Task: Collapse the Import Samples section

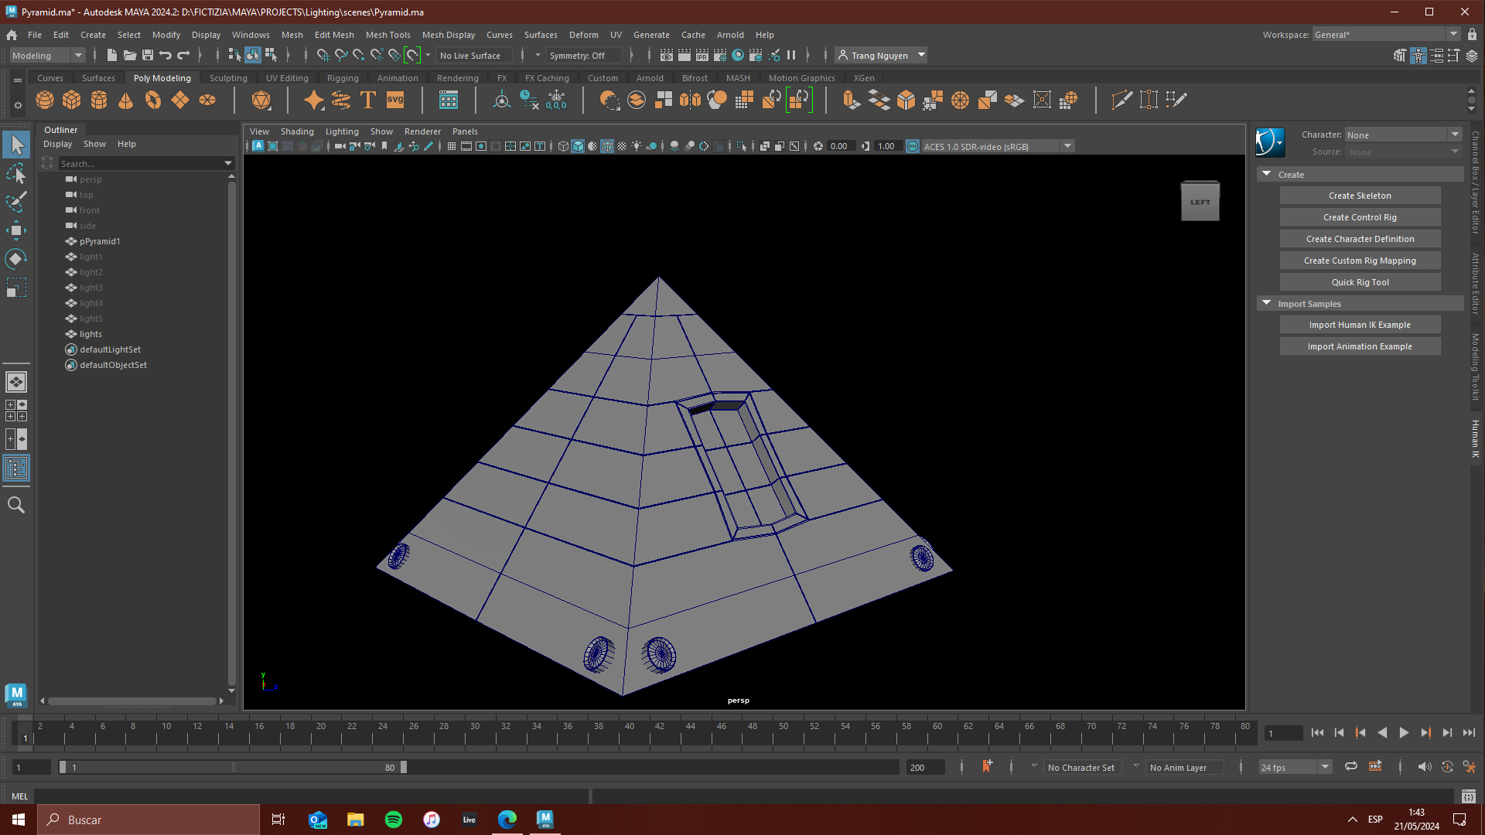Action: pyautogui.click(x=1267, y=303)
